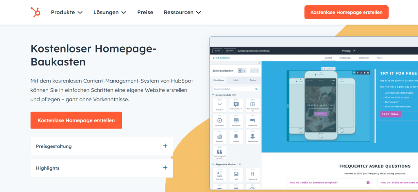Screen dimensions: 418x192
Task: Select the Pillar-Bereich module icon
Action: [x=252, y=105]
